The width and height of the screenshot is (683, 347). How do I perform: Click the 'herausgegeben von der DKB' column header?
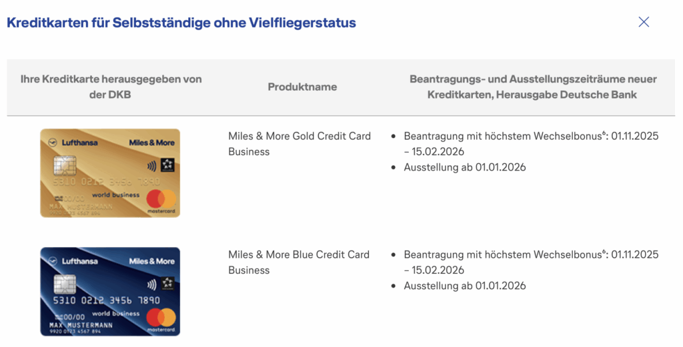(111, 87)
